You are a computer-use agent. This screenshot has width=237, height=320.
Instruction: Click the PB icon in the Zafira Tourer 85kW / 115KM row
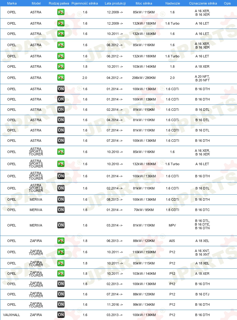[x=61, y=263]
